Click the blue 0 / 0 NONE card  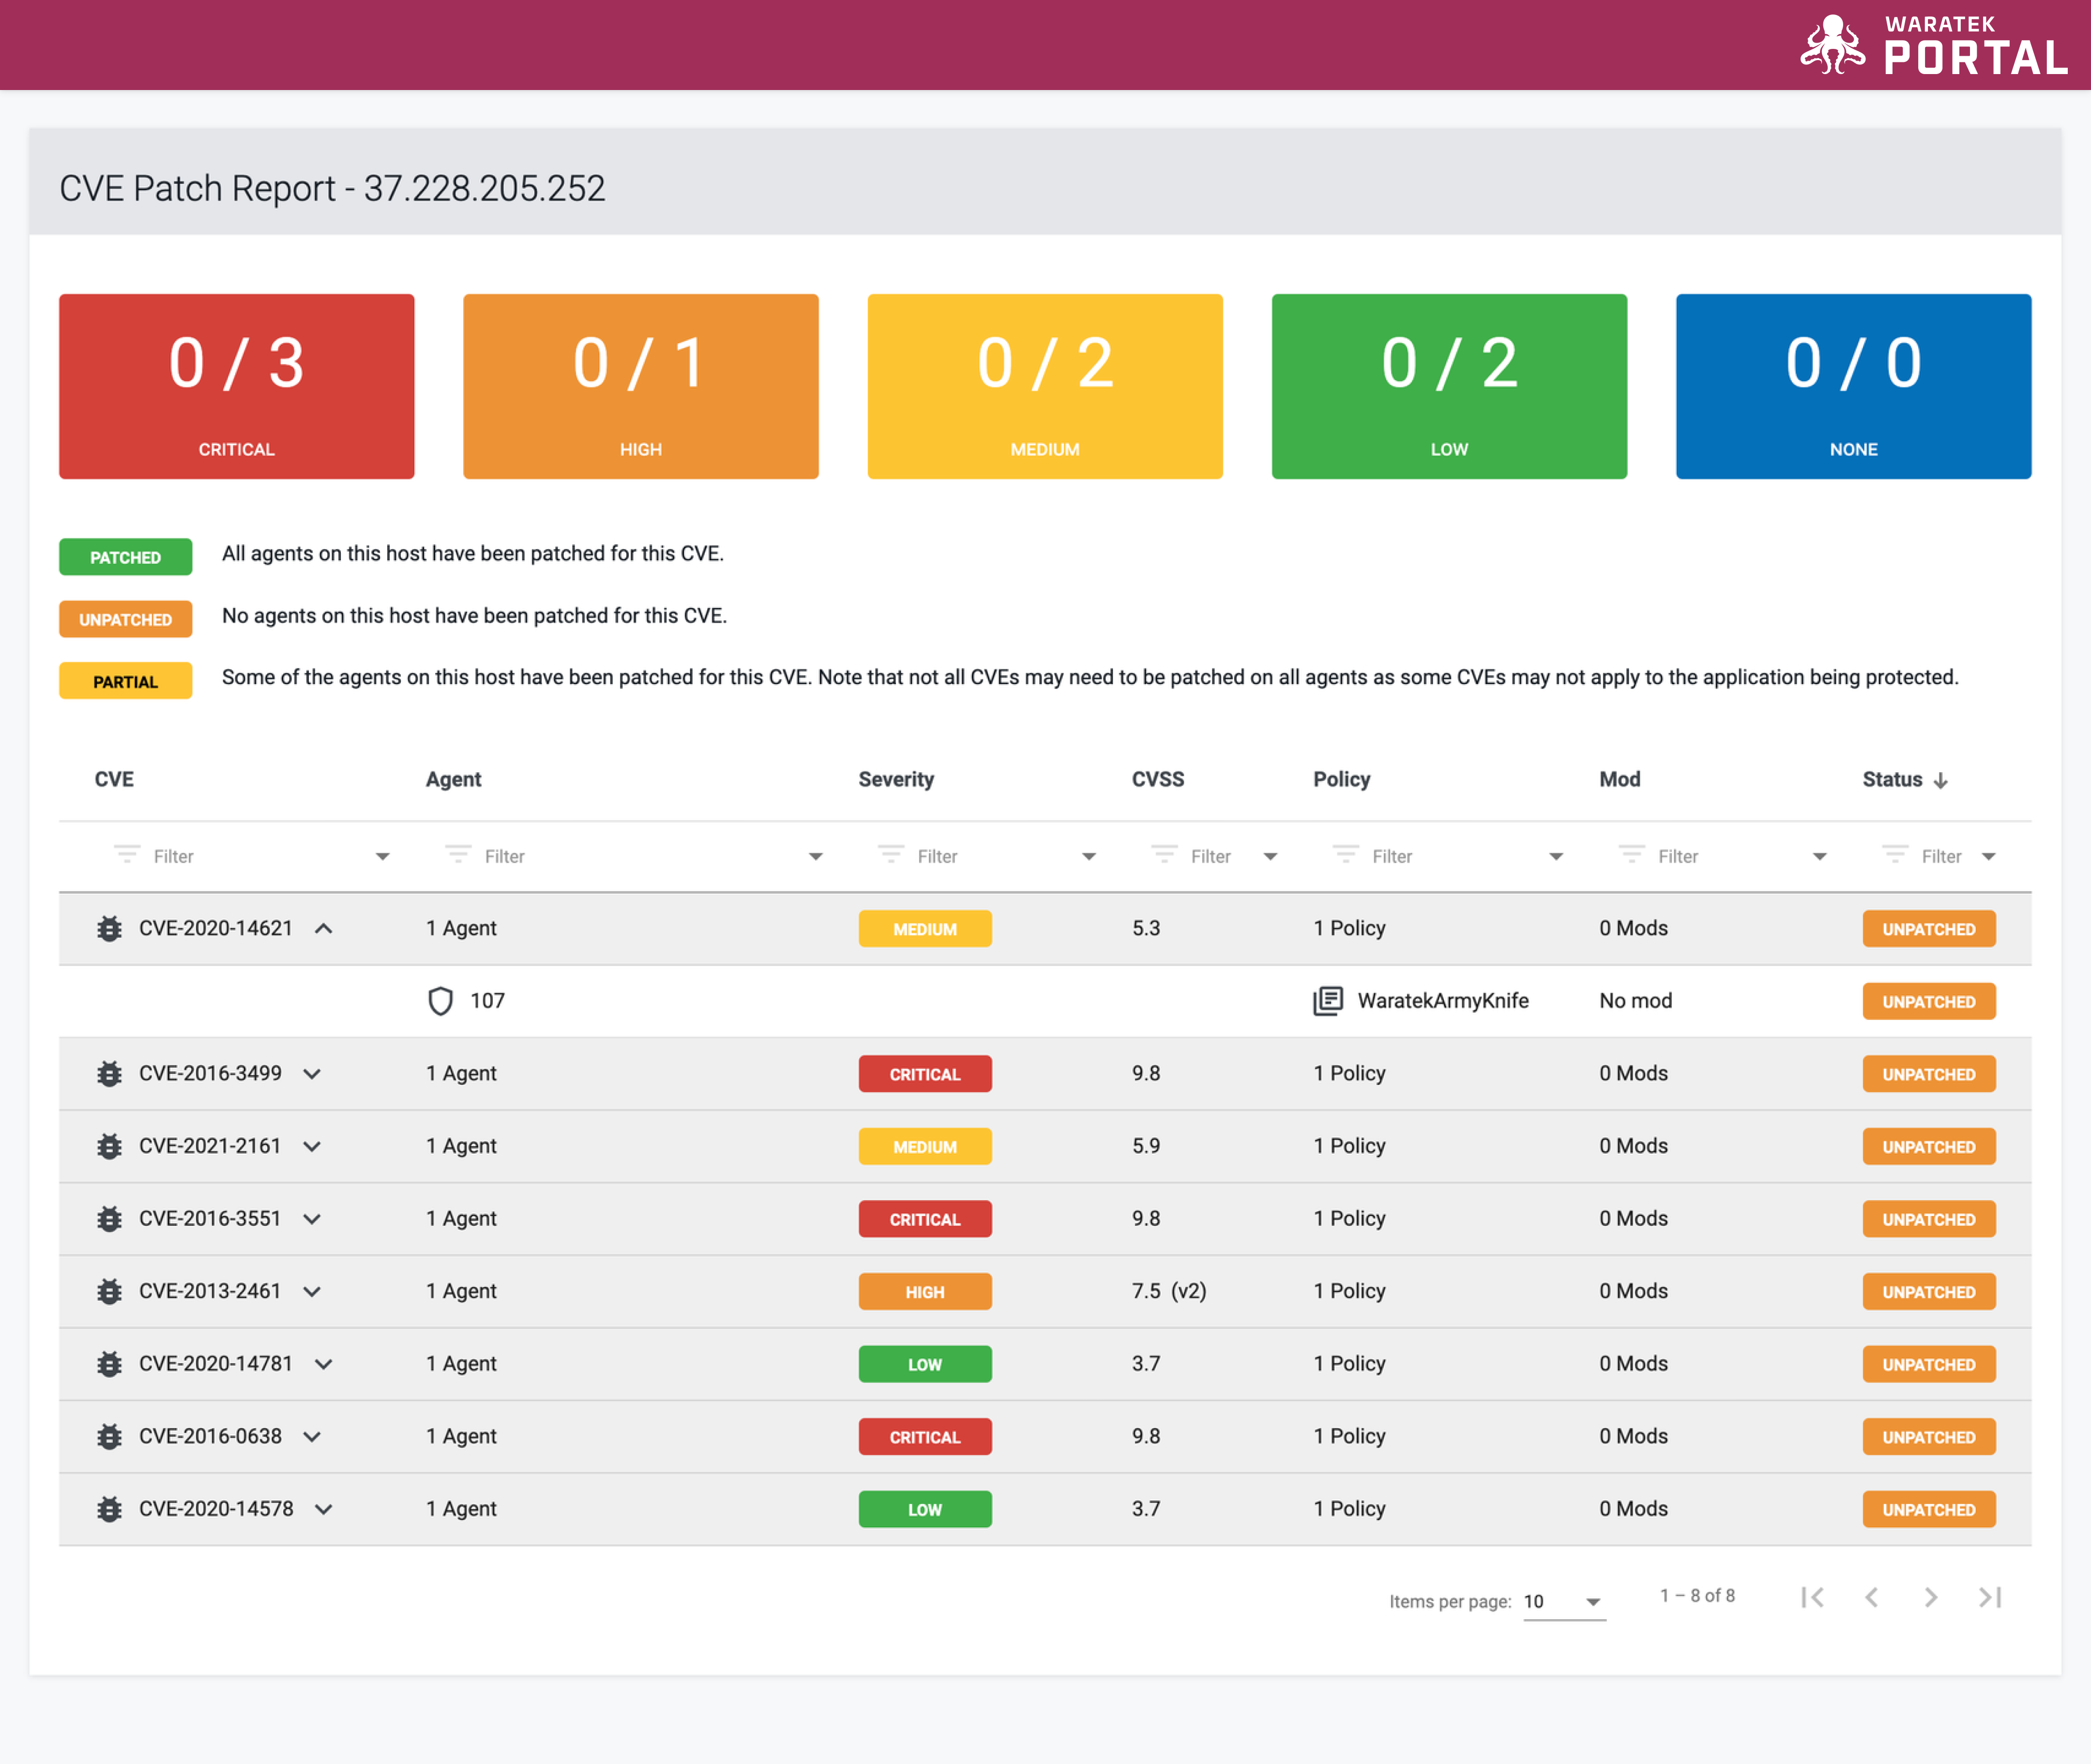(1853, 386)
